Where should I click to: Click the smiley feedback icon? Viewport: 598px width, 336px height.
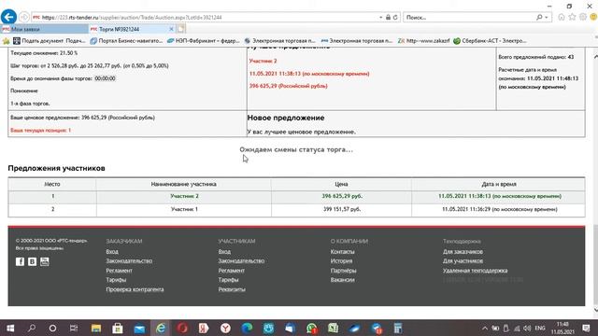(x=593, y=17)
